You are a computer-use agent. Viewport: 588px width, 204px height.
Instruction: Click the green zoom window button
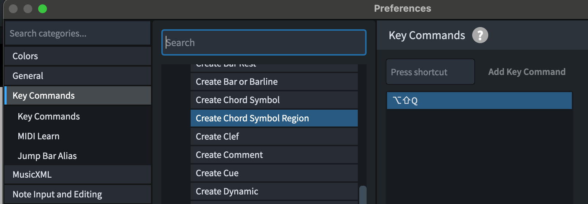point(43,9)
